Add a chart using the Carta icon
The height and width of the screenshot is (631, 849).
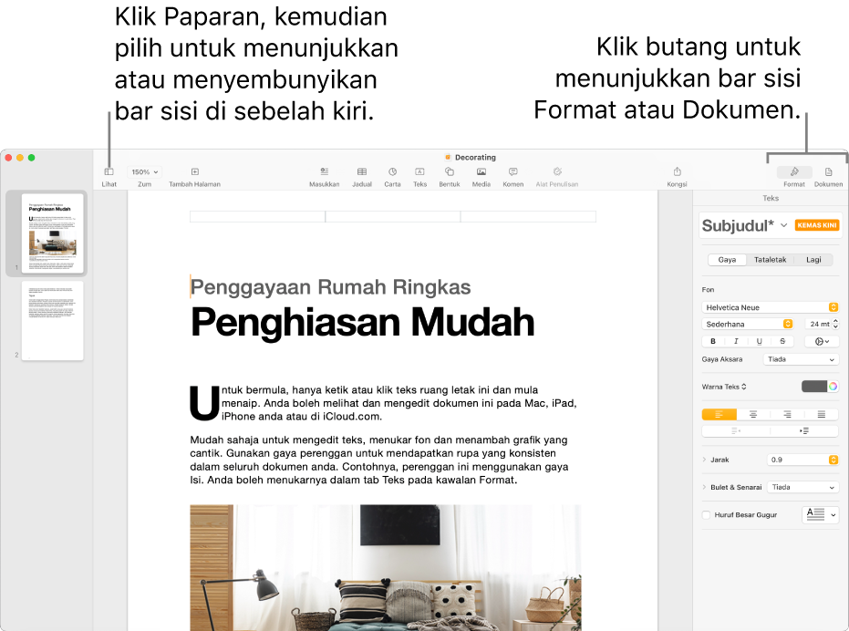[x=392, y=171]
